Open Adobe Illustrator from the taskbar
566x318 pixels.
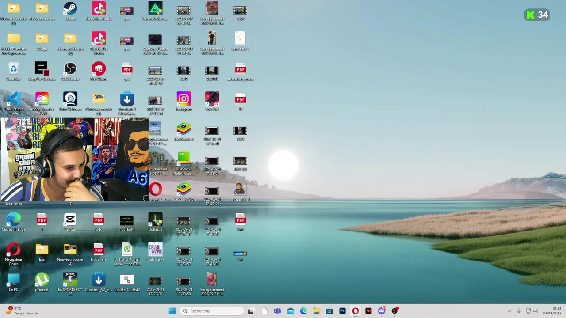(368, 311)
